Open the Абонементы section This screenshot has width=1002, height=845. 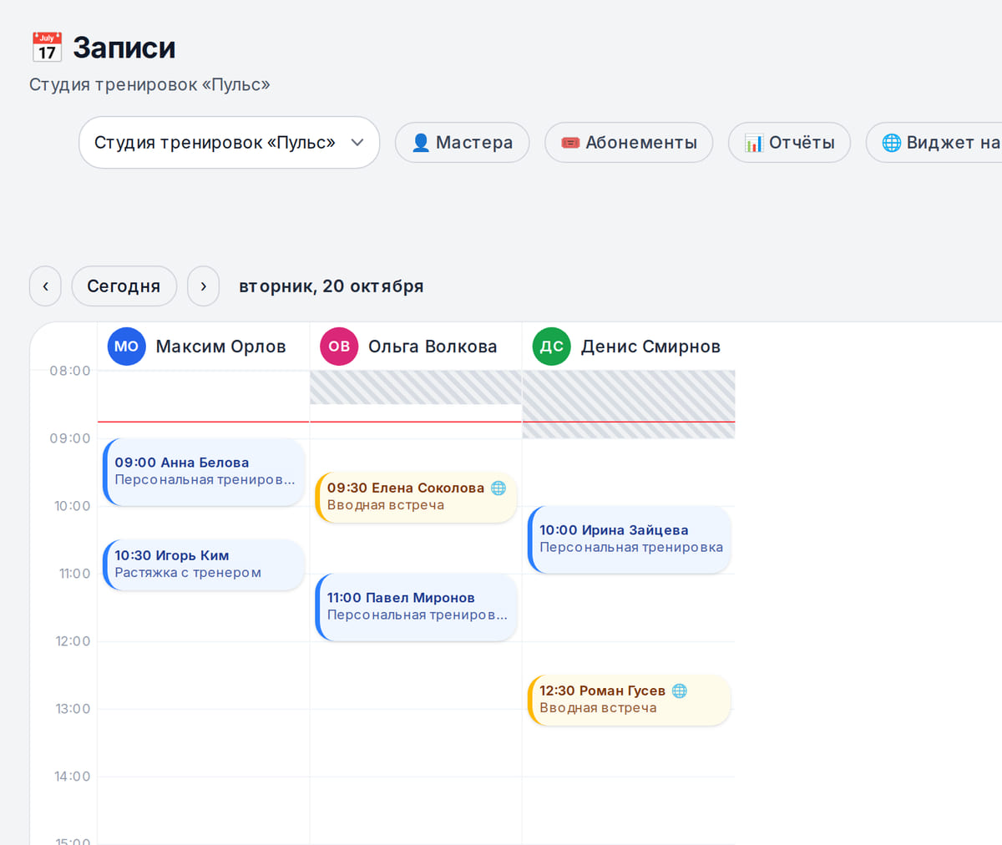629,143
